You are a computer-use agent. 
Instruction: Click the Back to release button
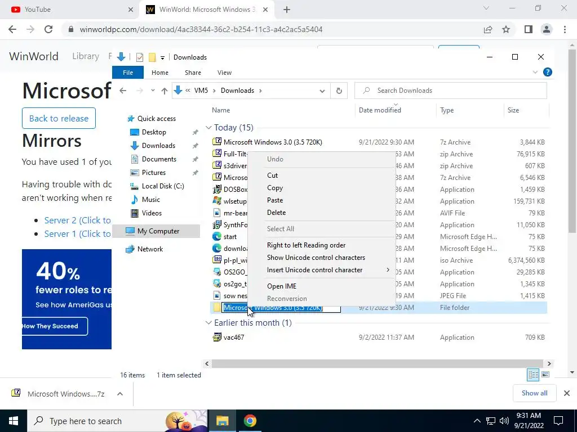(x=59, y=118)
